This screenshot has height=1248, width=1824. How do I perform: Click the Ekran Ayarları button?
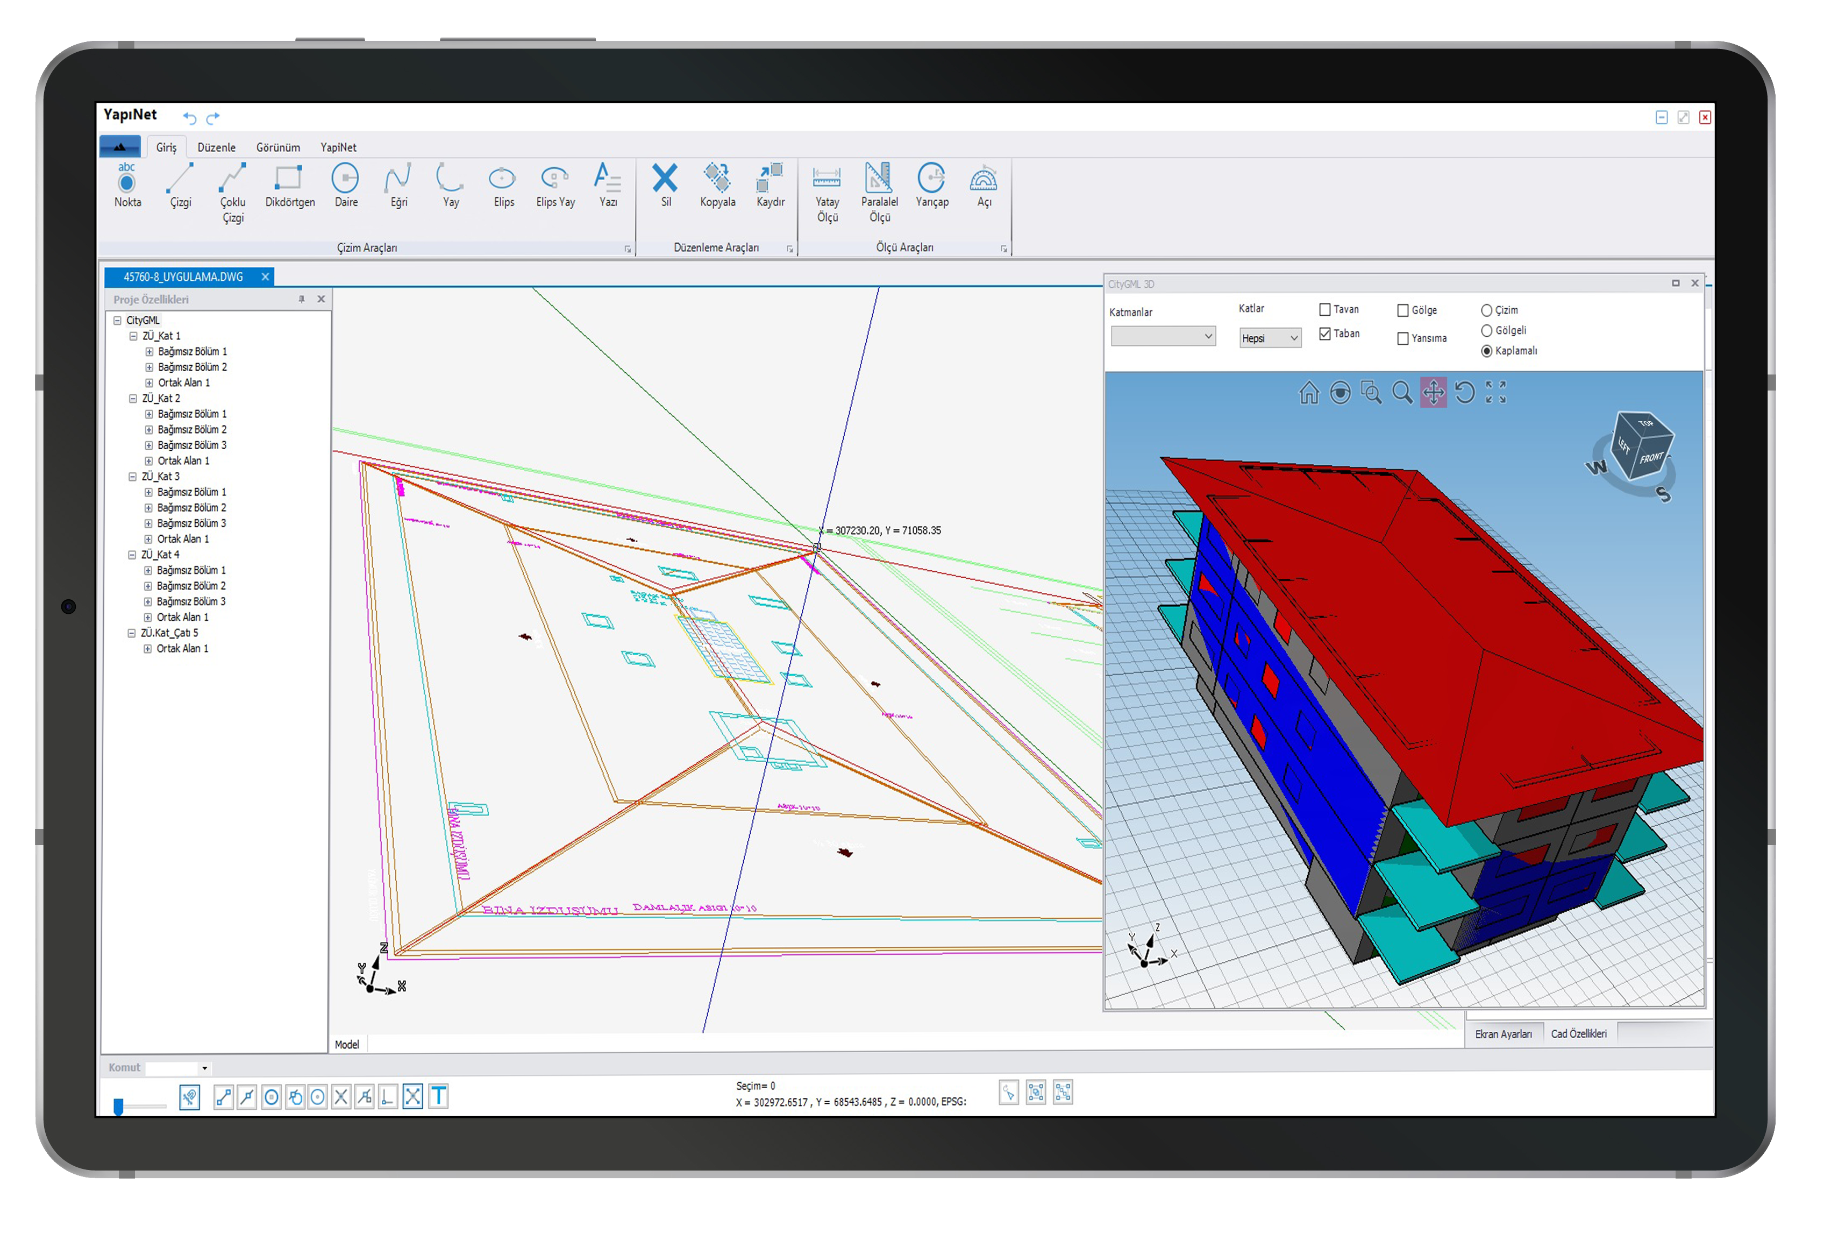1503,1034
